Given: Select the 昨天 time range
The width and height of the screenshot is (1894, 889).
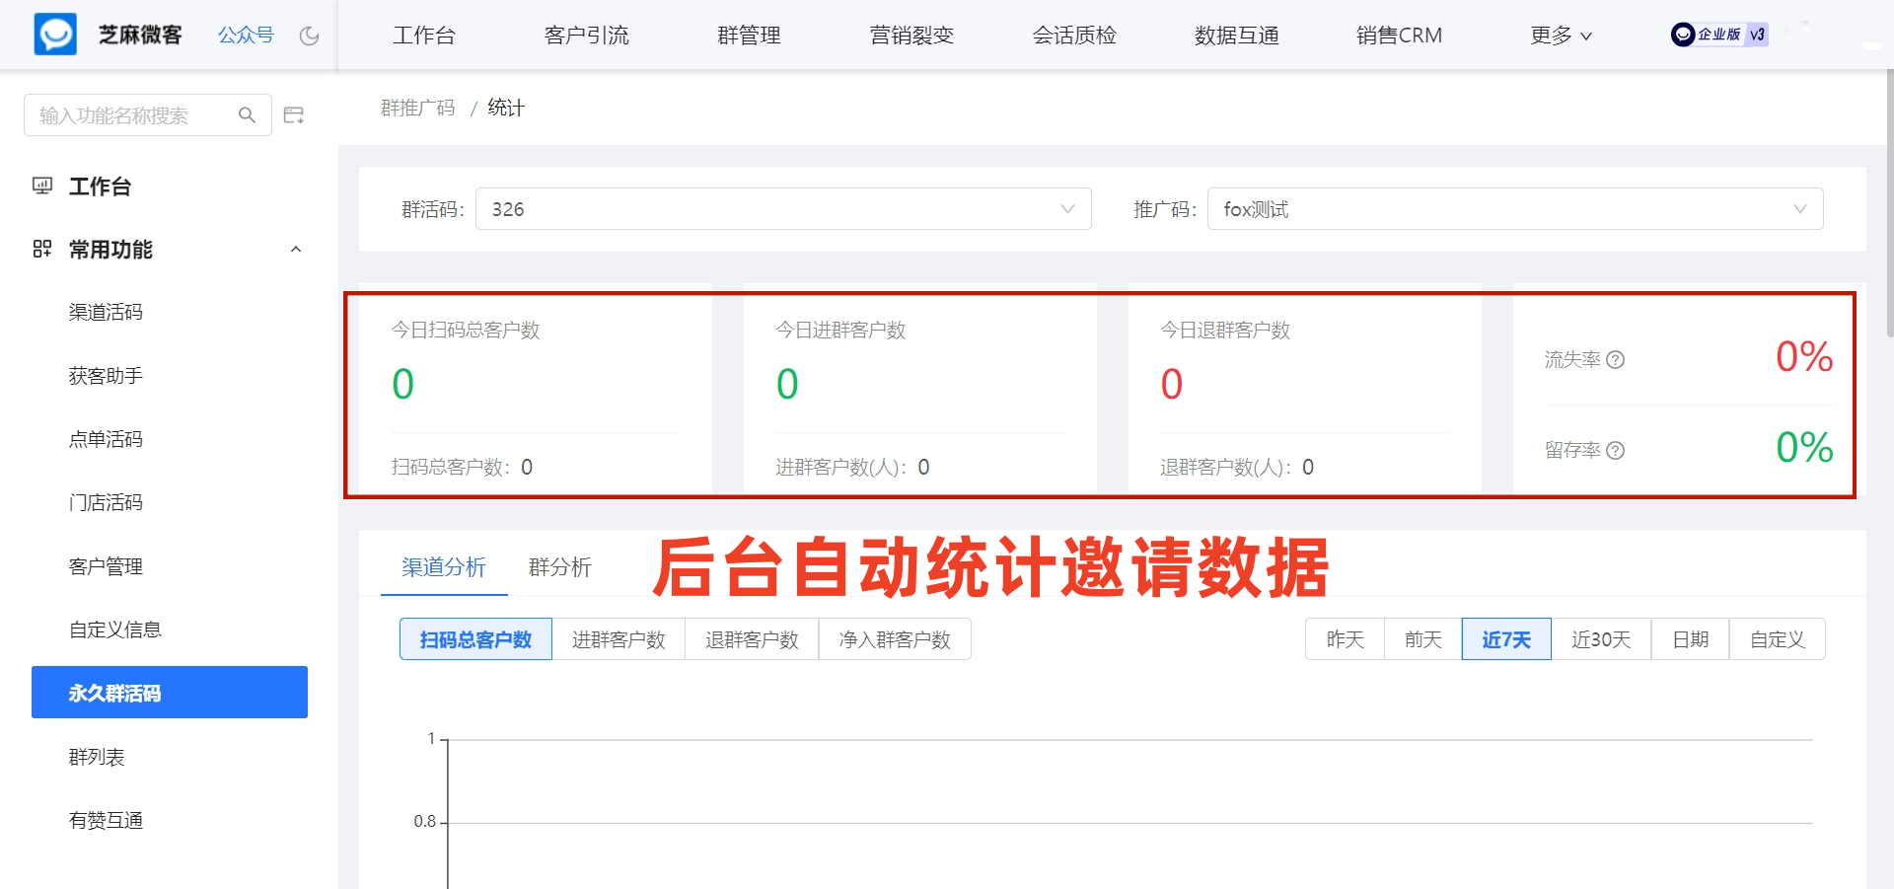Looking at the screenshot, I should pyautogui.click(x=1346, y=639).
